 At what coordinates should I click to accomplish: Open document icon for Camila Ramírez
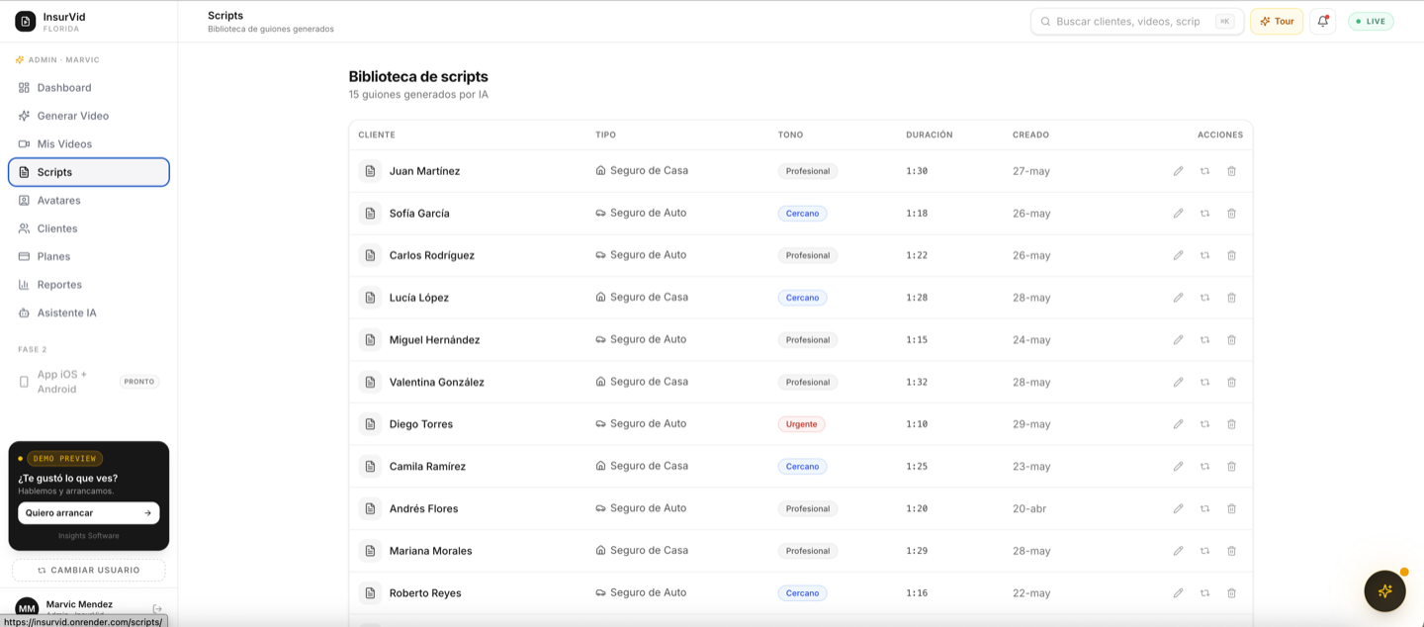tap(370, 467)
